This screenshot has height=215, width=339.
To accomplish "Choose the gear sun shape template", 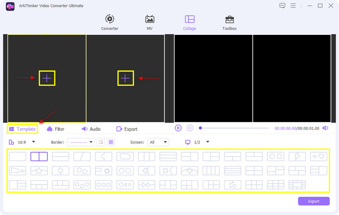I will click(x=103, y=170).
